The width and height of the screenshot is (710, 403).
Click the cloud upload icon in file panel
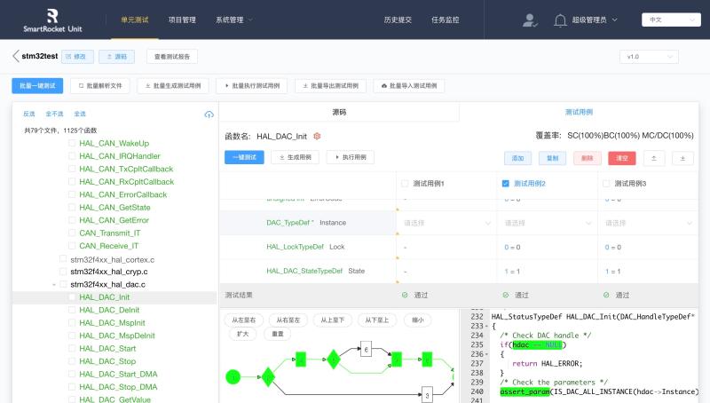point(209,115)
